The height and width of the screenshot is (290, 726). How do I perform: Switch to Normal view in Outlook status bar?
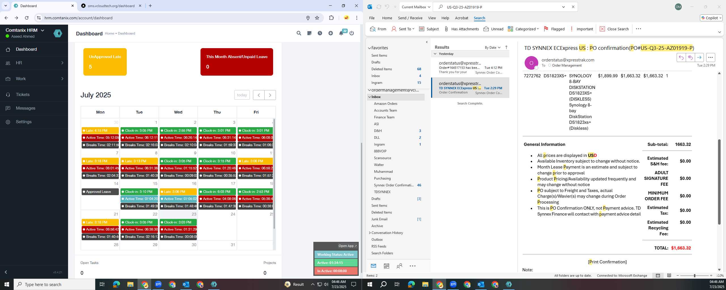click(658, 276)
